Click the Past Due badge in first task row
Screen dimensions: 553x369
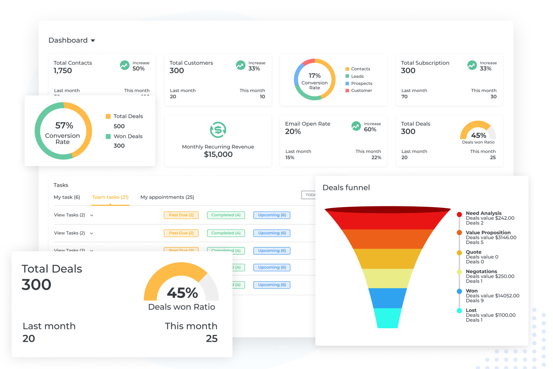(181, 215)
